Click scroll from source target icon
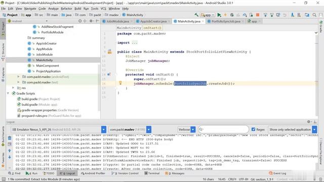Screen dimensions: 324x182 coord(80,21)
